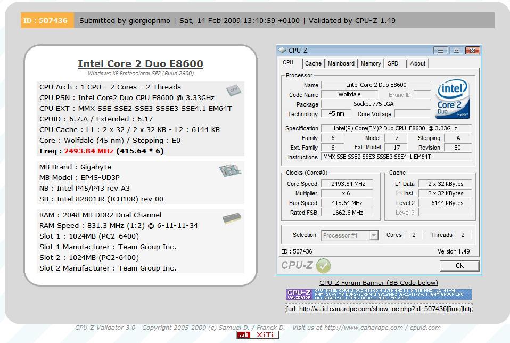
Task: Click the Name field showing Intel Core 2 Duo E8600
Action: [x=376, y=85]
